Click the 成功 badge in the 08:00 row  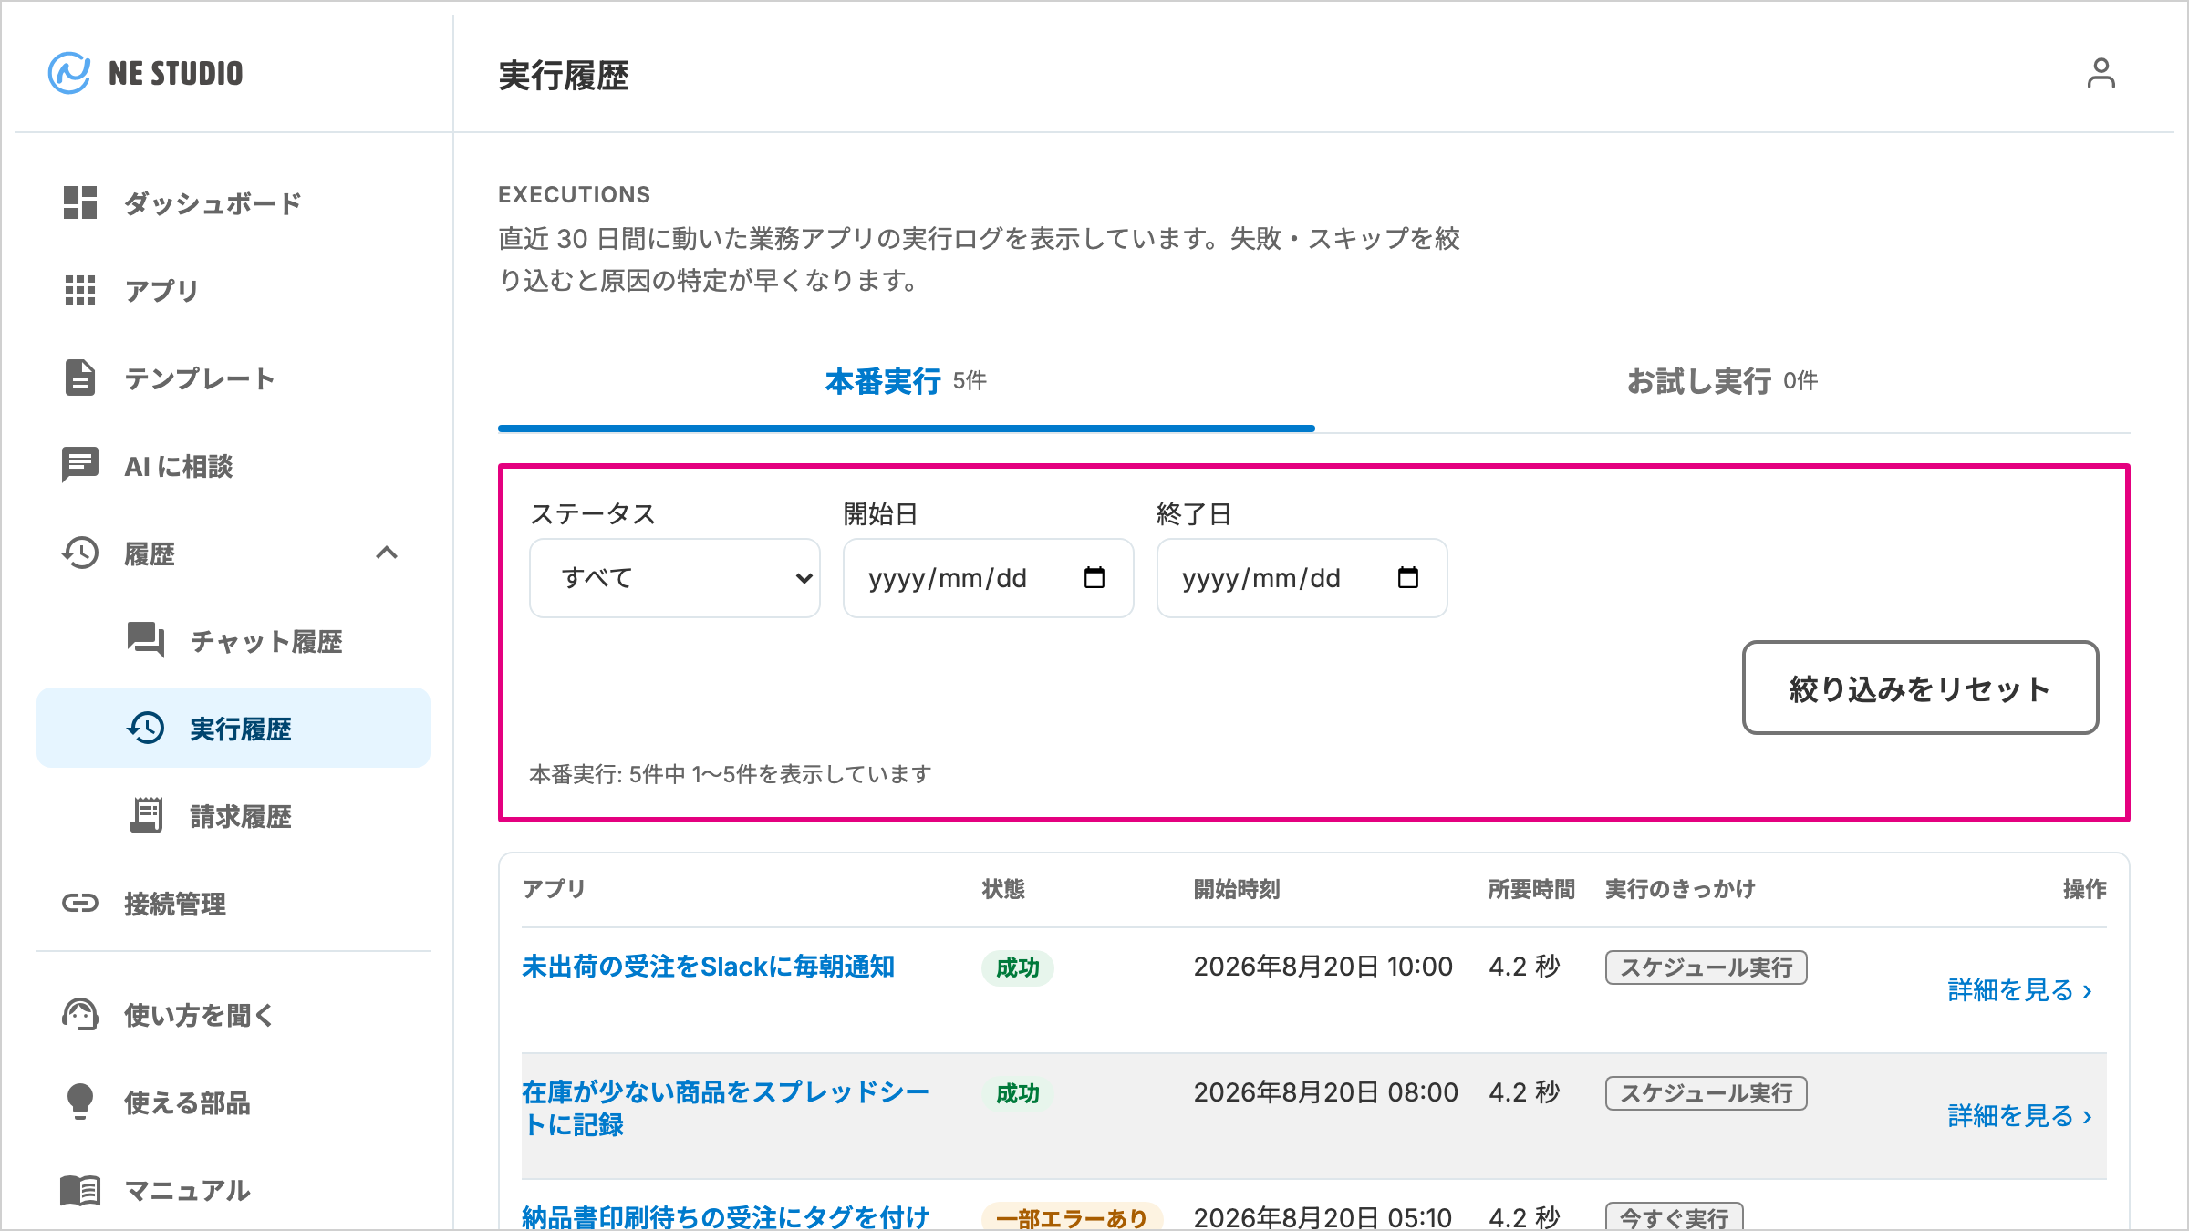(1018, 1093)
